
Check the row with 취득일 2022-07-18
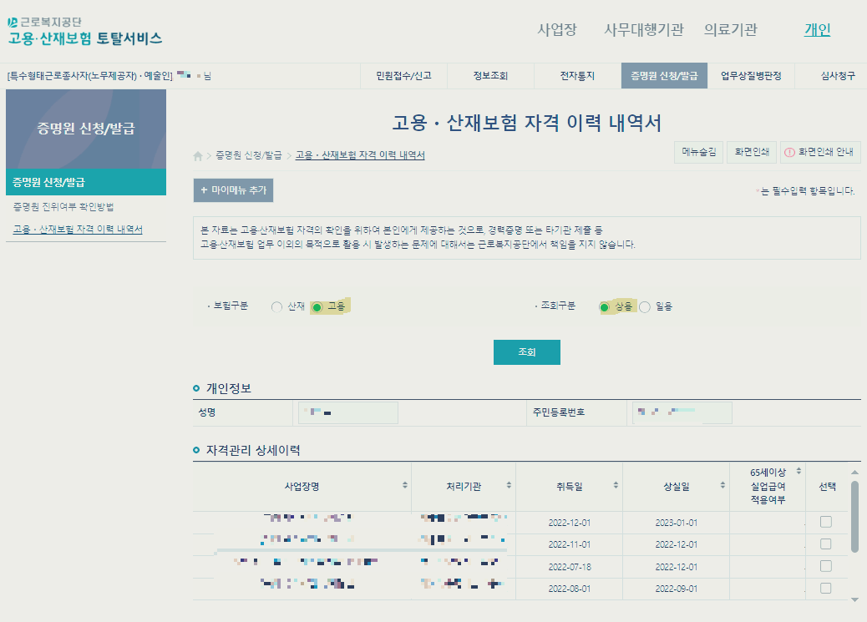coord(825,566)
